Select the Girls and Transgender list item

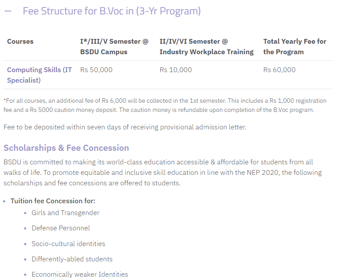click(x=65, y=213)
